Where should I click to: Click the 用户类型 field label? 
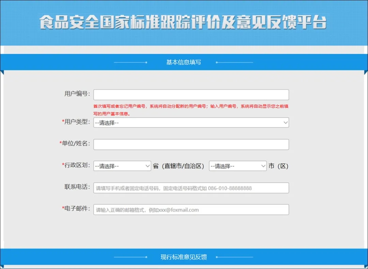(x=76, y=122)
